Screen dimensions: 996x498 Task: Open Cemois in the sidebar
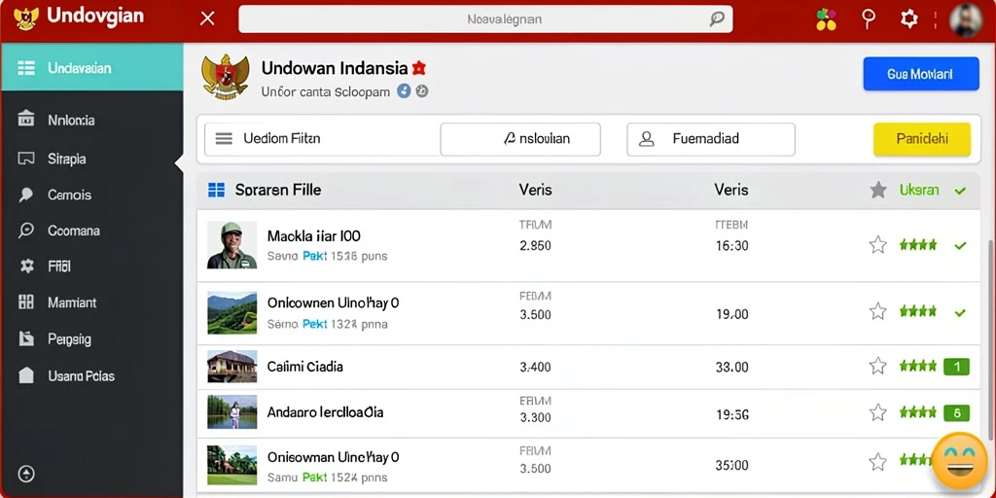(69, 195)
